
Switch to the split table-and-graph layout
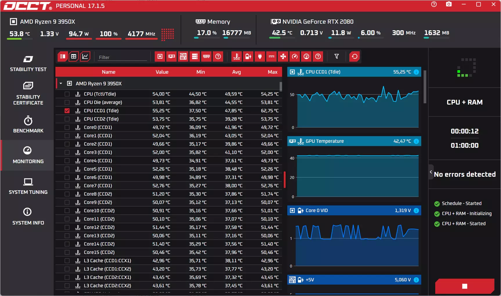tap(63, 57)
